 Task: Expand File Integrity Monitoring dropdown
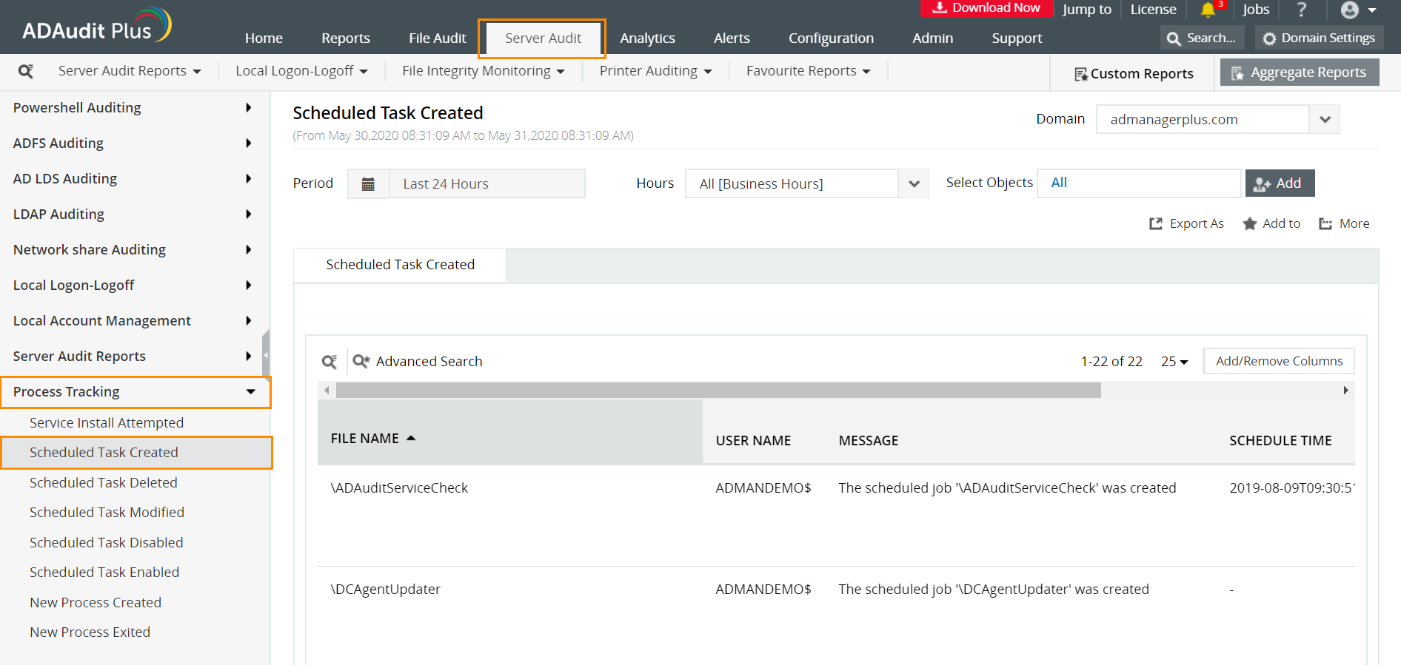(484, 71)
